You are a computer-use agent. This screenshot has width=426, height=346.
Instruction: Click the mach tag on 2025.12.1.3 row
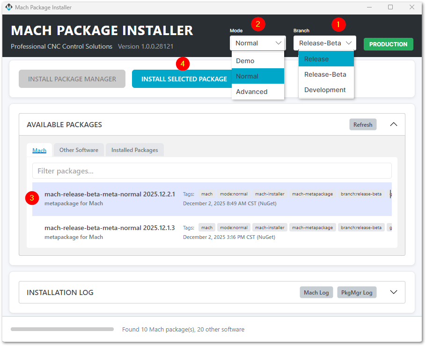click(207, 228)
